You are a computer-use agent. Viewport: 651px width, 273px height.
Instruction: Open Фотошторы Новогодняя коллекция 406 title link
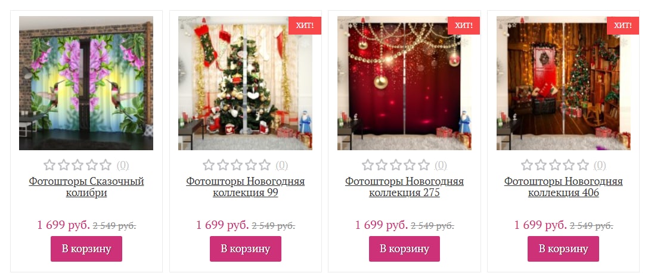pyautogui.click(x=563, y=187)
